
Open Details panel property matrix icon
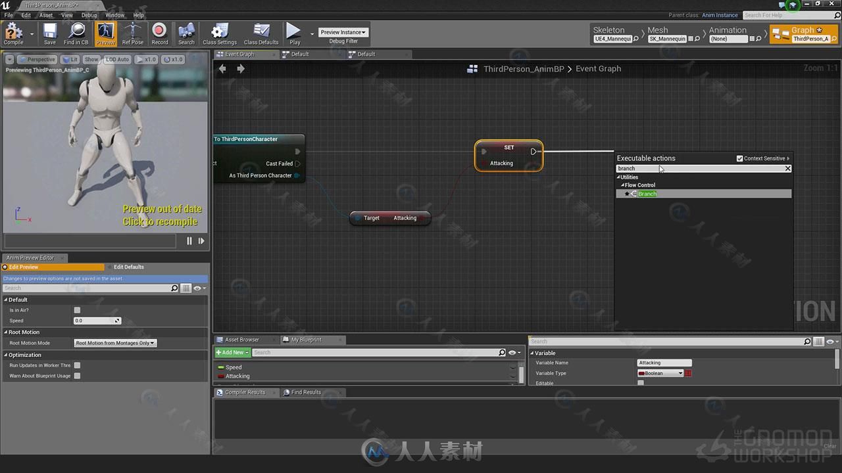tap(818, 342)
